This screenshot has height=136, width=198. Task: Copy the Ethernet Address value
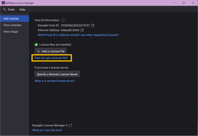[x=82, y=30]
